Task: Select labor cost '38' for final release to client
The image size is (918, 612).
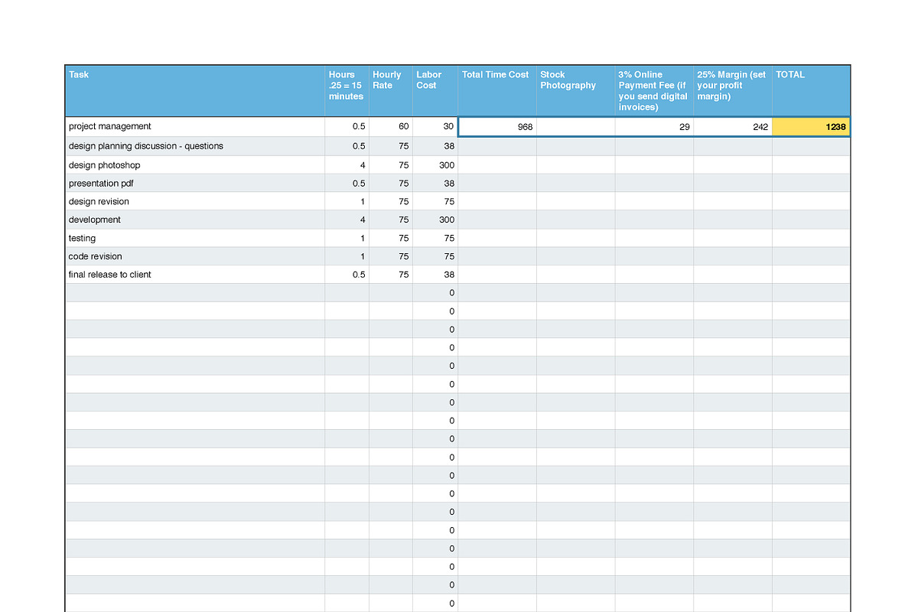Action: coord(435,275)
